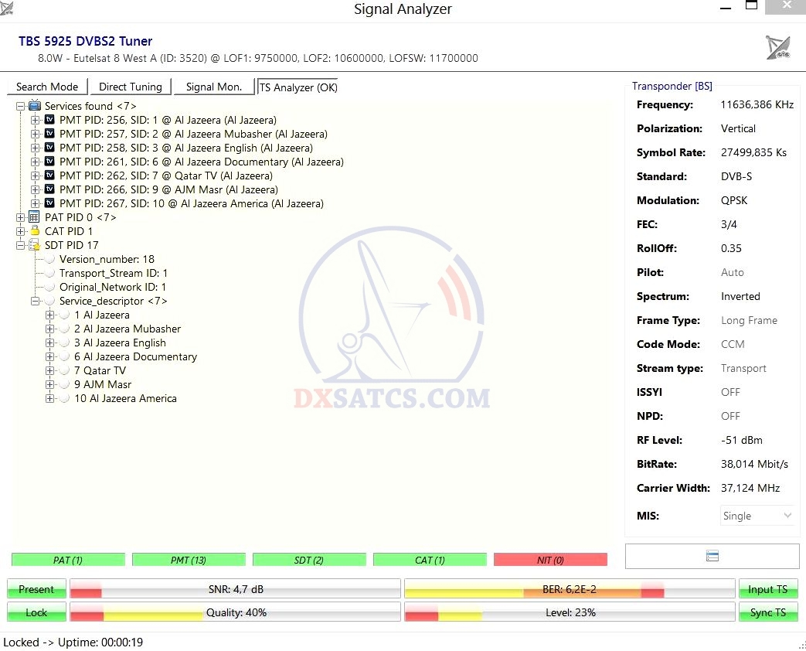Click the Present status button
The height and width of the screenshot is (651, 806).
pos(36,589)
